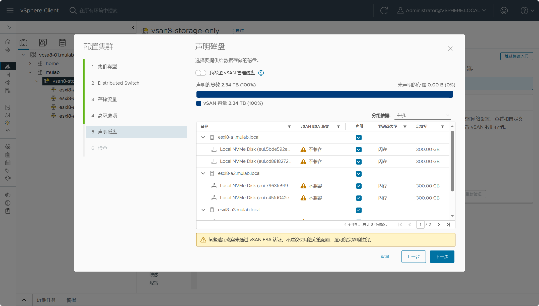Go to the next page of disk list
Viewport: 539px width, 306px height.
tap(439, 225)
